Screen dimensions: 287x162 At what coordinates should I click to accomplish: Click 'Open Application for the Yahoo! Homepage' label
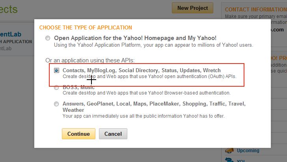point(135,38)
